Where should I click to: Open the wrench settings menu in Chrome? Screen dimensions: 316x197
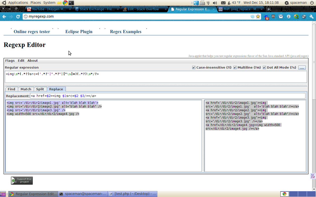click(312, 17)
